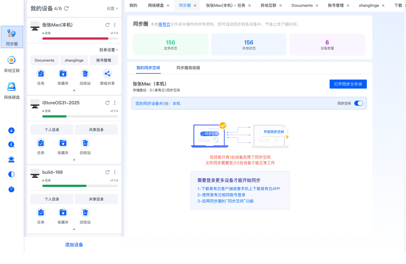
Task: Click the power icon in sidebar
Action: pos(11,189)
